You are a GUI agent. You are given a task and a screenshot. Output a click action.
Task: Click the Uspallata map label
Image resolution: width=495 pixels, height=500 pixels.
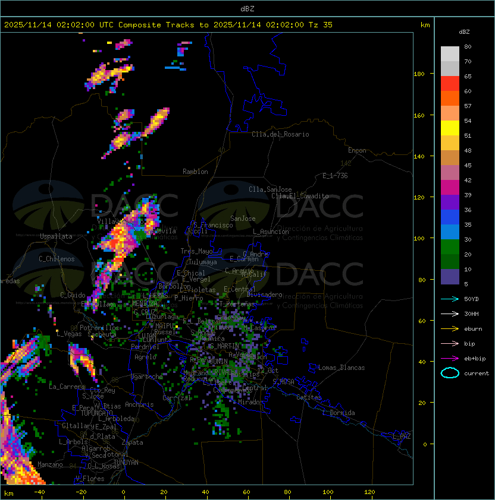pos(56,236)
